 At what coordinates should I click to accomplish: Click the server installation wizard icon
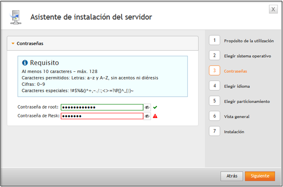pos(15,17)
